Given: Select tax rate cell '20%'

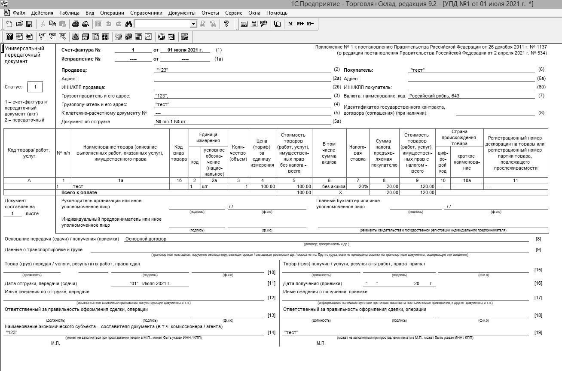Looking at the screenshot, I should (x=357, y=187).
